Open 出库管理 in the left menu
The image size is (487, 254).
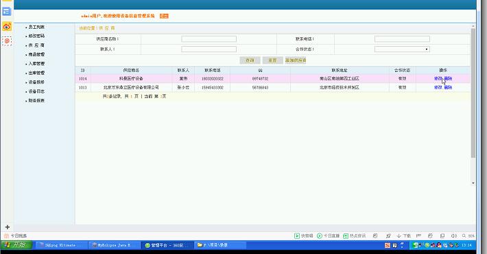(x=36, y=73)
